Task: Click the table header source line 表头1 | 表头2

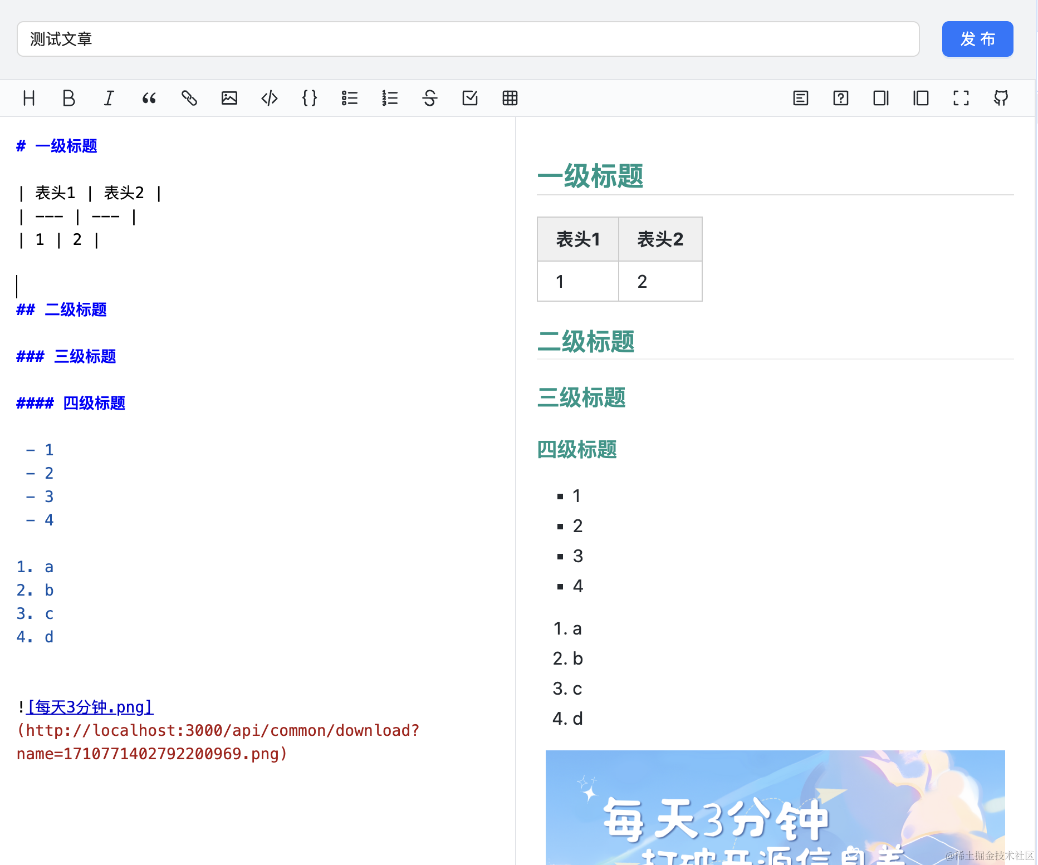Action: (x=89, y=193)
